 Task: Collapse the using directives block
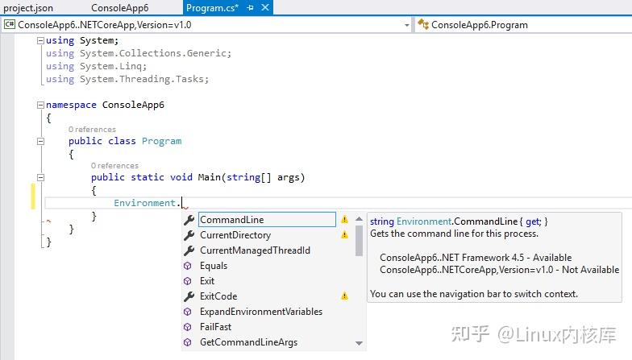tap(40, 40)
